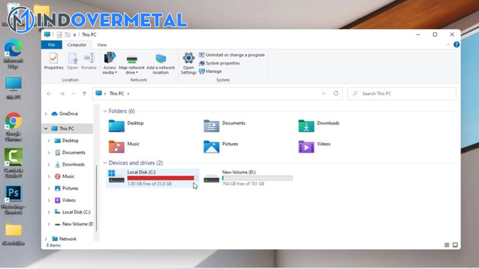Open the address bar history dropdown
479x269 pixels.
point(324,94)
